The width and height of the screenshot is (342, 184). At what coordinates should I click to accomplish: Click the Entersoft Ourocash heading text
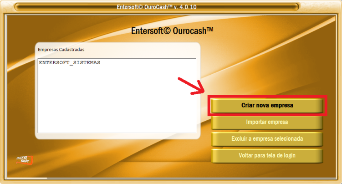point(172,31)
